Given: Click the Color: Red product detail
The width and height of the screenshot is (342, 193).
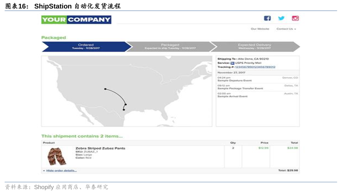Looking at the screenshot, I should coord(83,158).
